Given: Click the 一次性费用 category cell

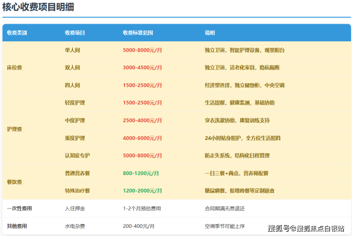Looking at the screenshot, I should (x=20, y=208).
